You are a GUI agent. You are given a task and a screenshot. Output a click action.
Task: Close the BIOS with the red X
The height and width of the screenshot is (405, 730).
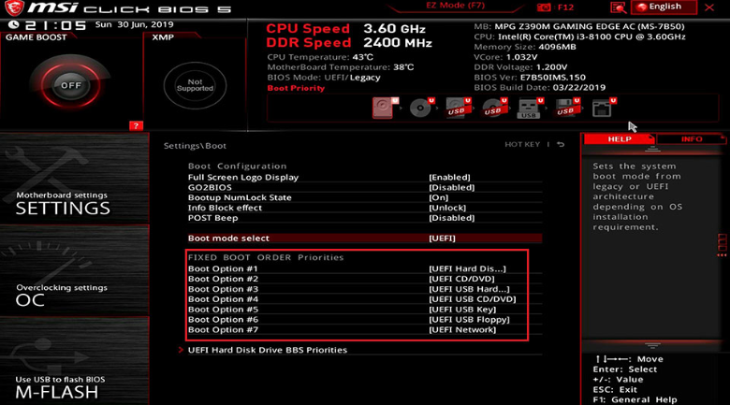(709, 7)
